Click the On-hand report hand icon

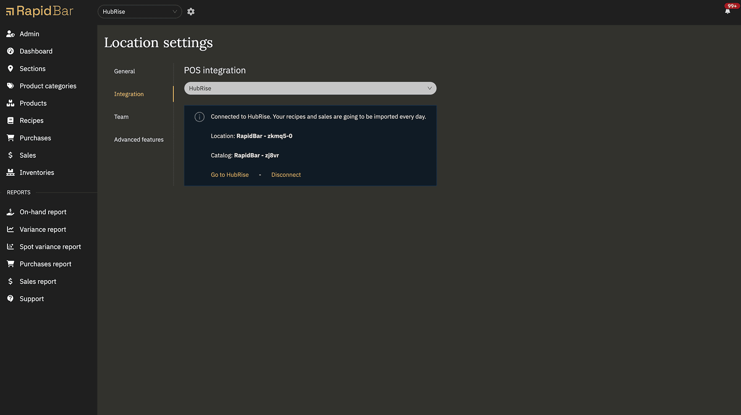pyautogui.click(x=10, y=212)
